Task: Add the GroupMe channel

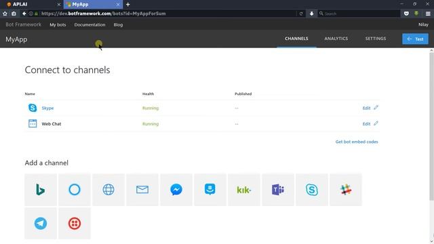Action: pos(210,190)
